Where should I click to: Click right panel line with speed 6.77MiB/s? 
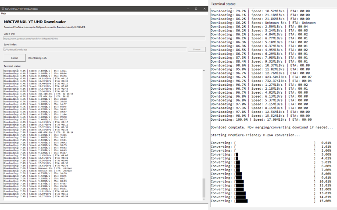[259, 38]
